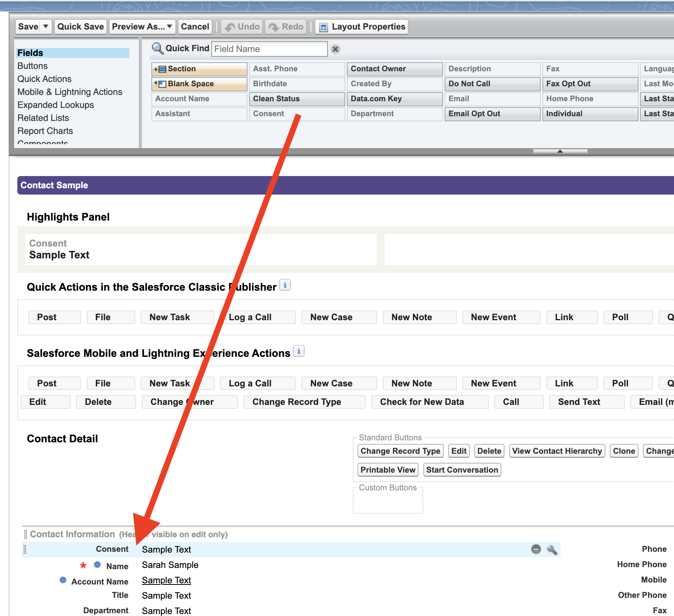Click the View Contact Hierarchy button
The width and height of the screenshot is (674, 616).
[x=557, y=451]
